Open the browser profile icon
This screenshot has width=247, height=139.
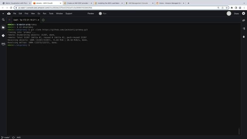pyautogui.click(x=240, y=8)
